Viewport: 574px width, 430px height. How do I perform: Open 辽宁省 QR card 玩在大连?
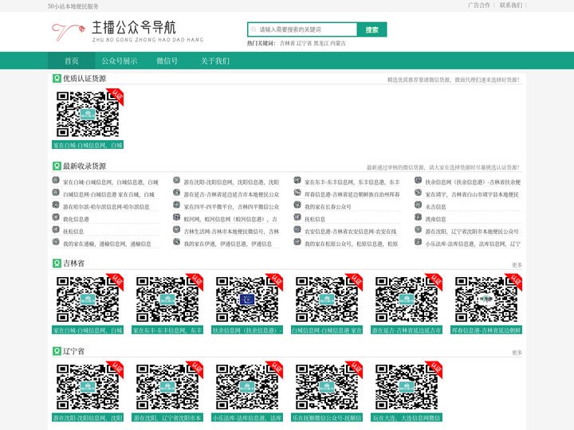[x=407, y=391]
